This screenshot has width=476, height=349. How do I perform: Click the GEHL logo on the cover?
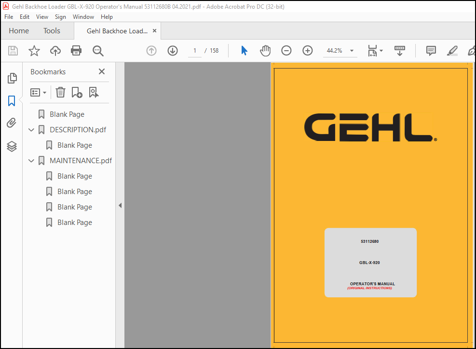coord(370,127)
